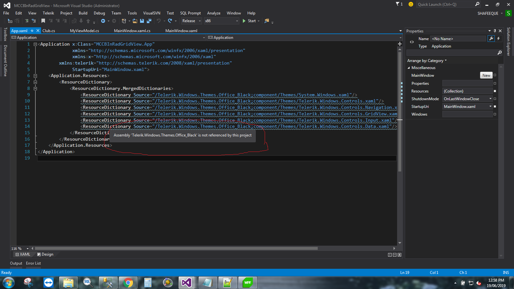The image size is (514, 289).
Task: Save the current file with Save icon
Action: 142,21
